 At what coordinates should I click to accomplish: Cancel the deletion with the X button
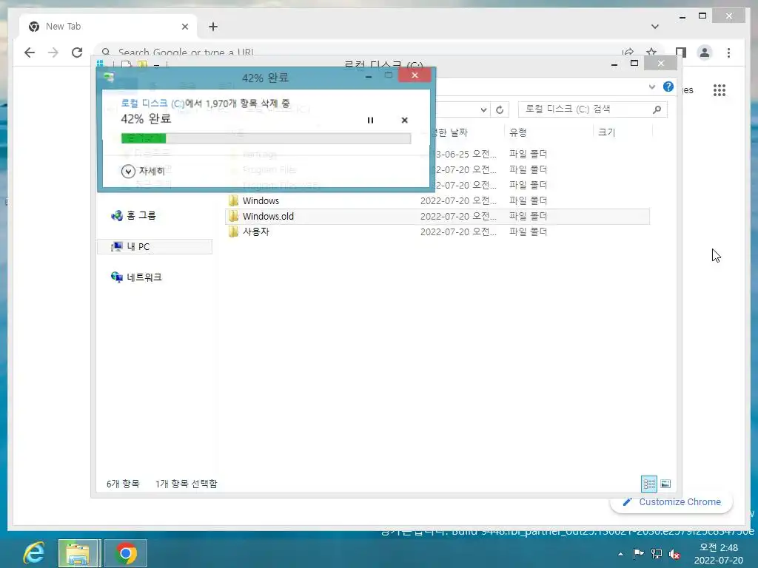tap(405, 121)
